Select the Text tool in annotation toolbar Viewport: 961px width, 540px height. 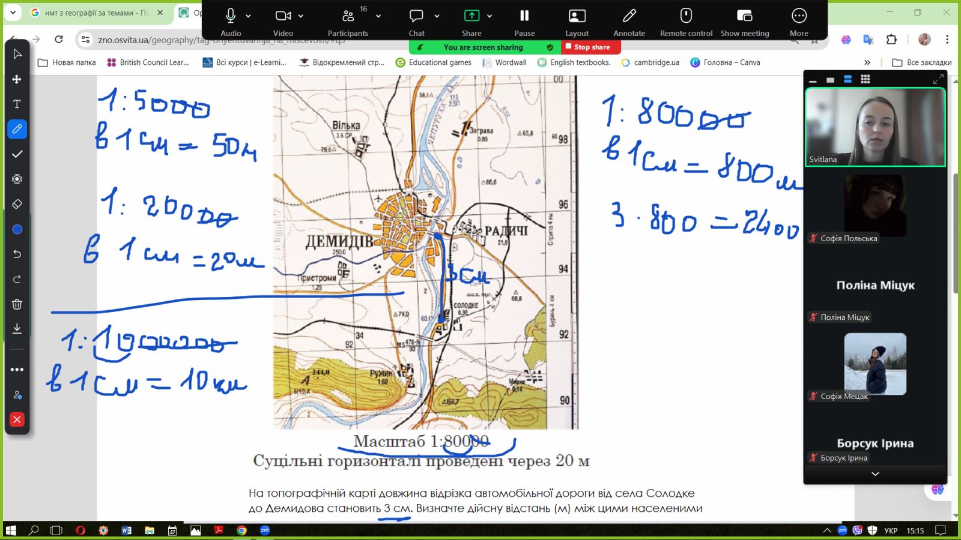pos(17,104)
